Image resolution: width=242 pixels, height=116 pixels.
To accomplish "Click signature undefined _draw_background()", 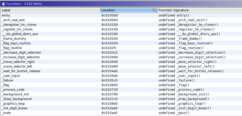I will click(x=184, y=99).
